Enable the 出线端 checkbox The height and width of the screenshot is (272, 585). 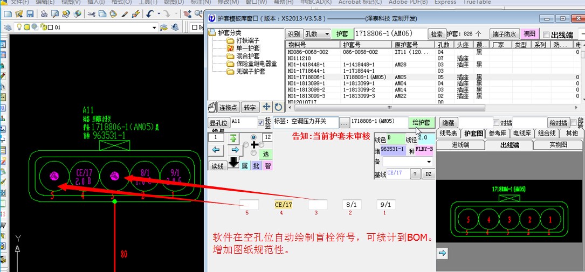click(x=546, y=34)
